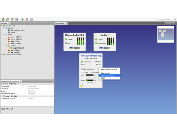Close the Overview tab with its X
This screenshot has height=131, width=177.
(x=8, y=23)
